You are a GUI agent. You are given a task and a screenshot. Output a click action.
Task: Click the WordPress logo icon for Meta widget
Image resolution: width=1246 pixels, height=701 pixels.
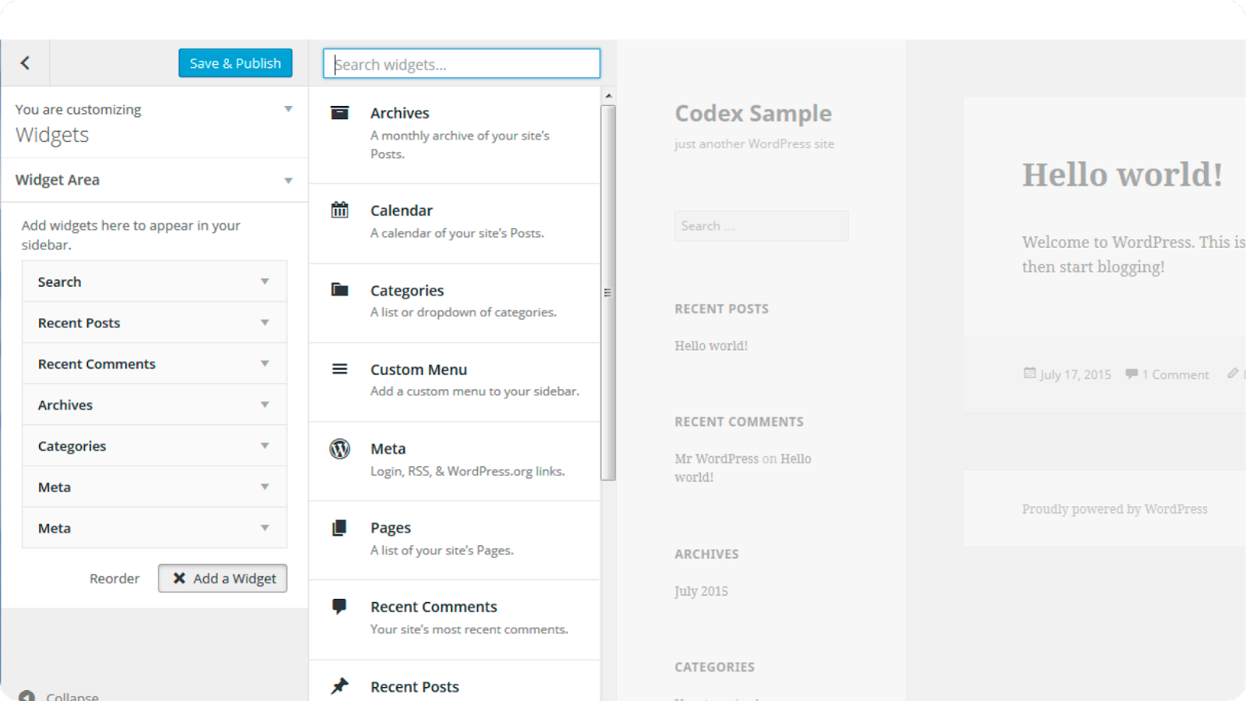pos(340,449)
